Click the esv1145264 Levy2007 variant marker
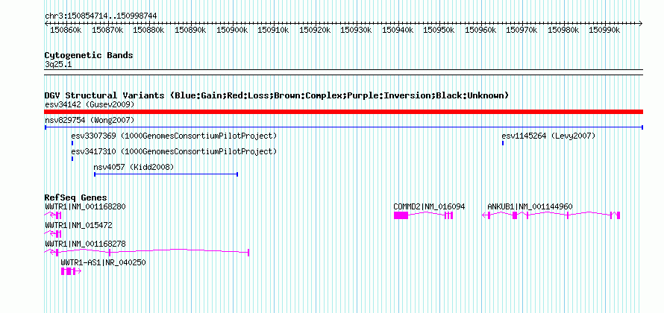Screen dimensions: 664x313 pyautogui.click(x=503, y=143)
